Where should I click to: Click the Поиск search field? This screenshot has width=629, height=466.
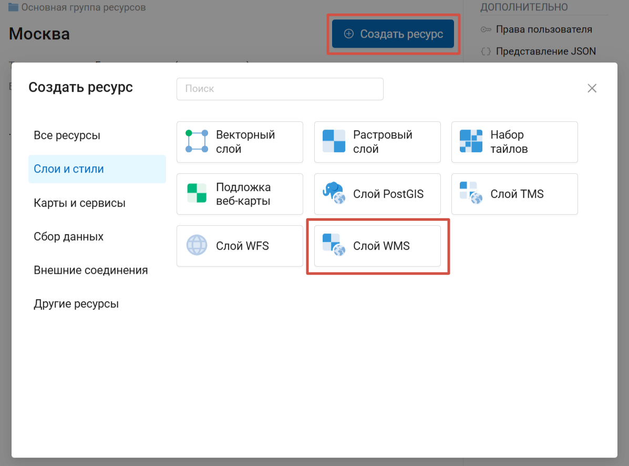(x=280, y=89)
